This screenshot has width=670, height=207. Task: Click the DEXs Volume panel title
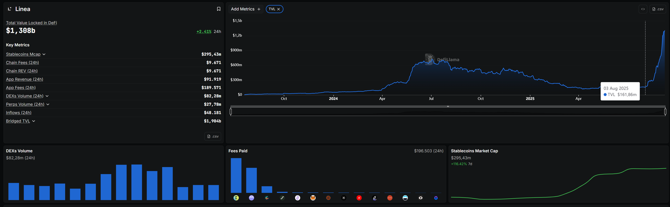point(19,151)
